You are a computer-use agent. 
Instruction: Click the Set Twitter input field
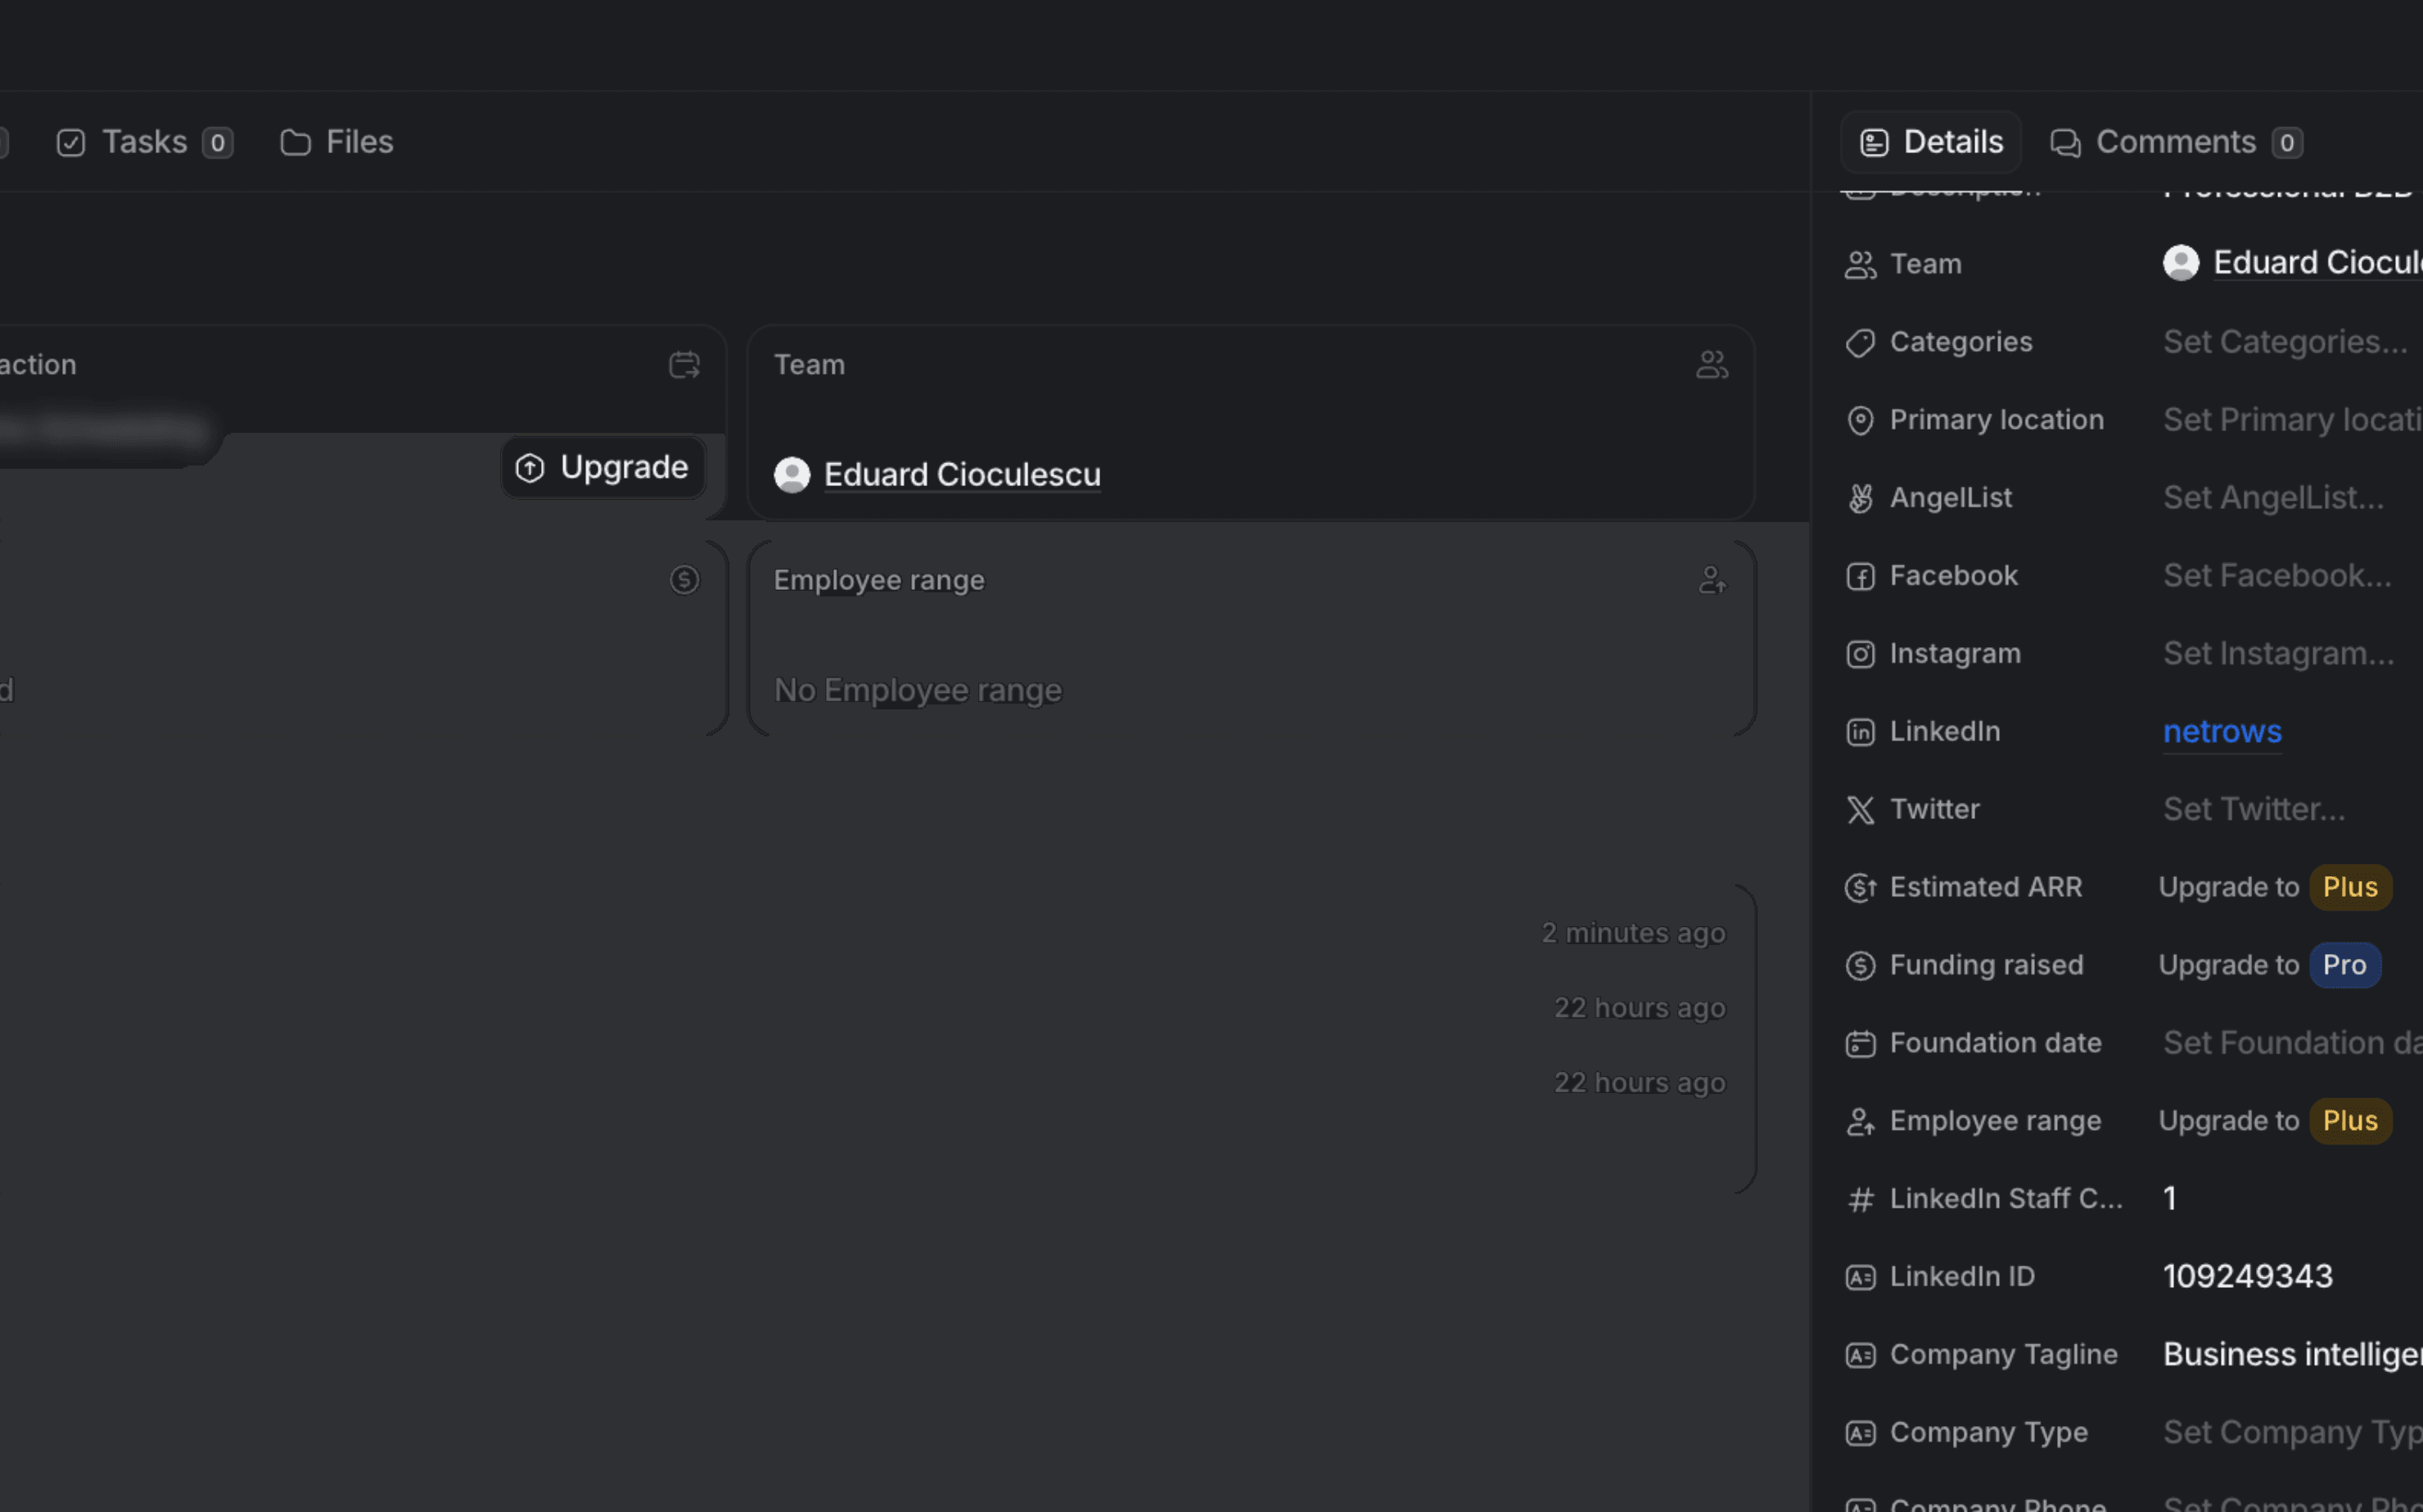click(2253, 809)
